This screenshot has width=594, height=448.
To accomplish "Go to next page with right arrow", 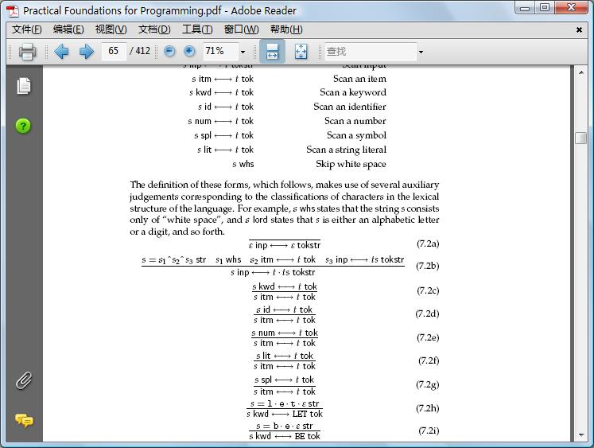I will coord(87,51).
